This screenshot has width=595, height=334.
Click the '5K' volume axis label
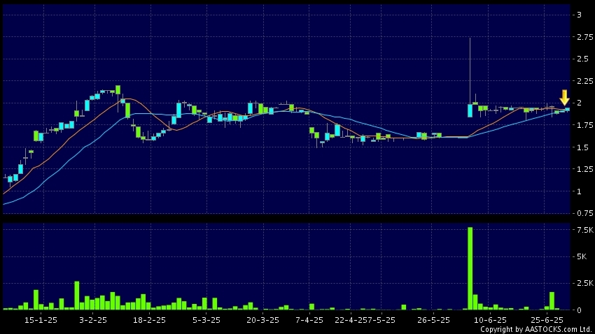pyautogui.click(x=581, y=256)
